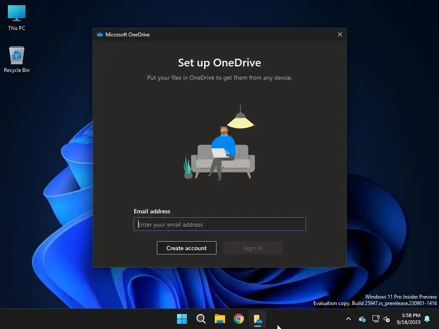Screen dimensions: 439x329
Task: Open the Windows Start menu
Action: point(182,319)
